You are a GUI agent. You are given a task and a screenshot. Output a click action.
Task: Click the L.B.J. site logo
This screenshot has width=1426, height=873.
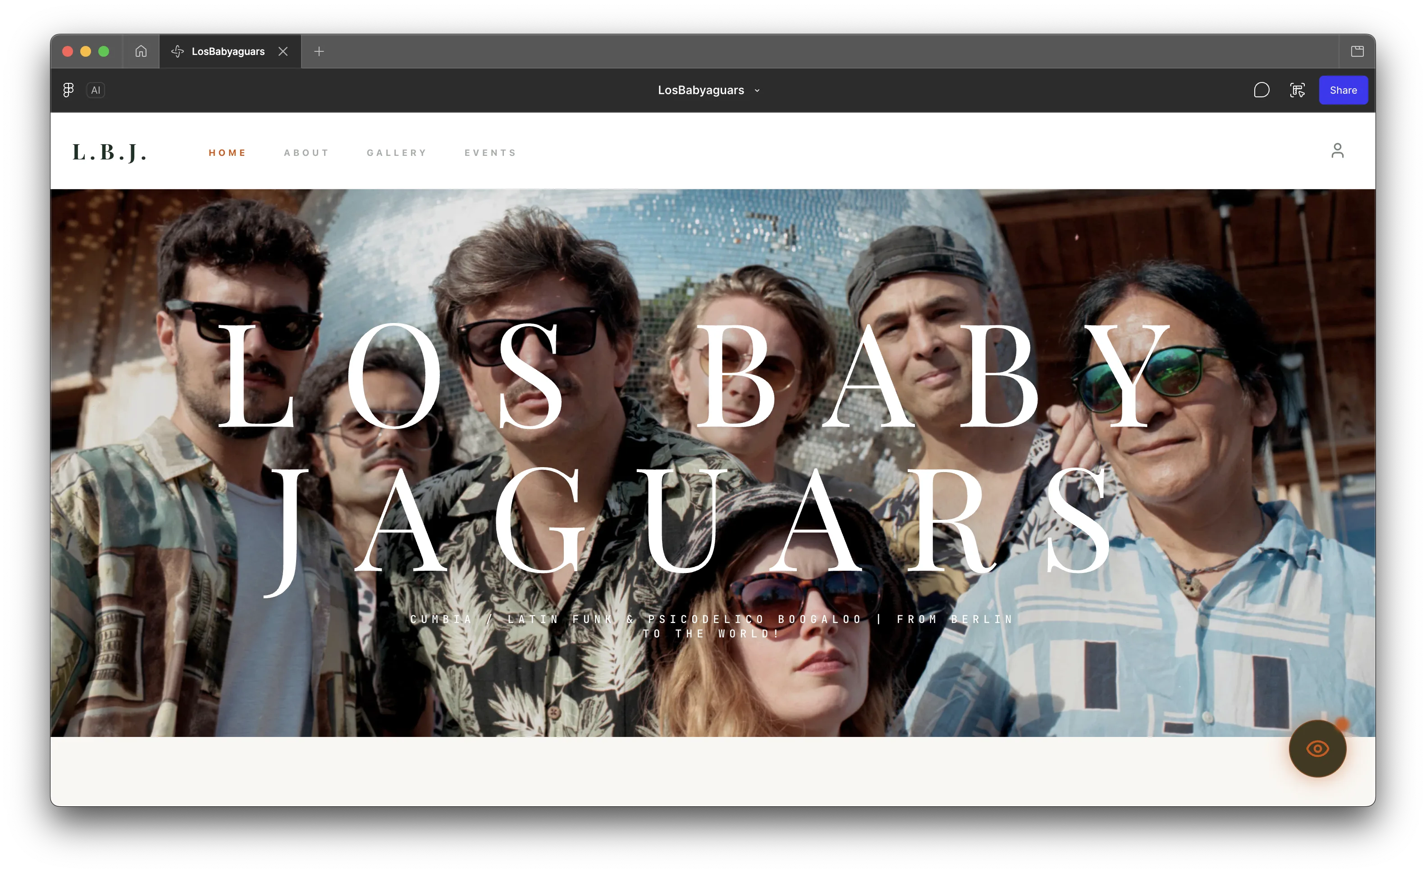tap(110, 152)
